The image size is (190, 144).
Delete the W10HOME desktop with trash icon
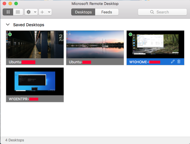179,62
